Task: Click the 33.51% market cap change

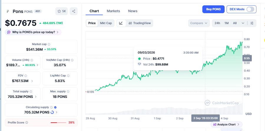Action: coord(50,50)
